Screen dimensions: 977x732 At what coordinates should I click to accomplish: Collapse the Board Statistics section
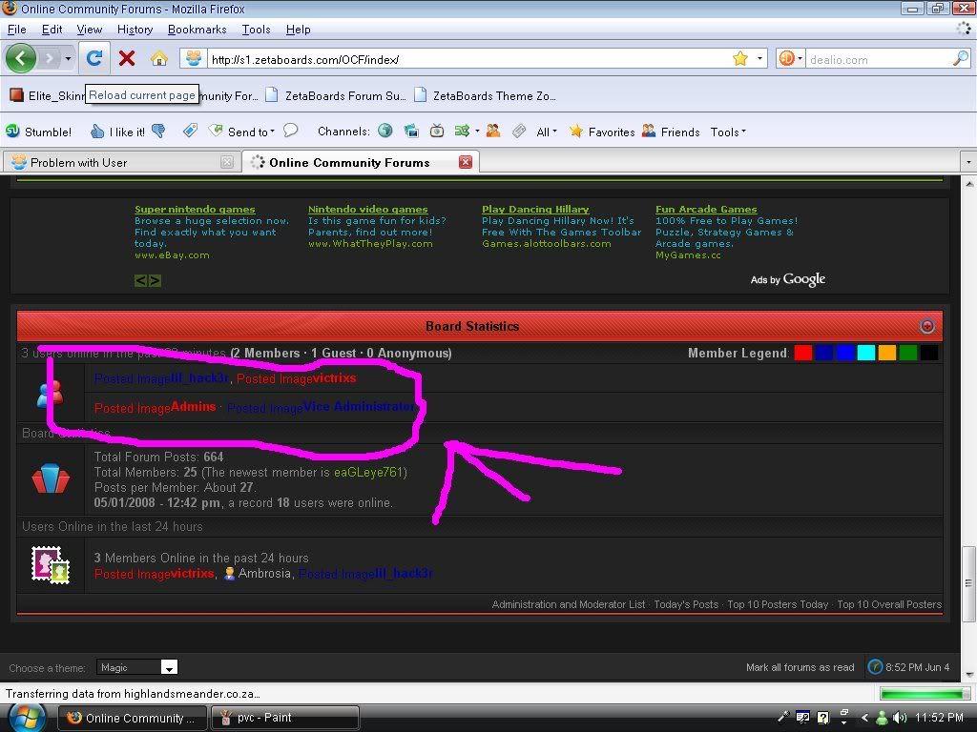tap(926, 326)
